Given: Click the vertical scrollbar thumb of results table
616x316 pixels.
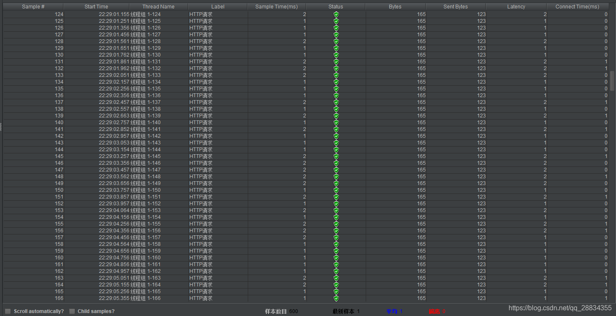Looking at the screenshot, I should click(x=612, y=81).
